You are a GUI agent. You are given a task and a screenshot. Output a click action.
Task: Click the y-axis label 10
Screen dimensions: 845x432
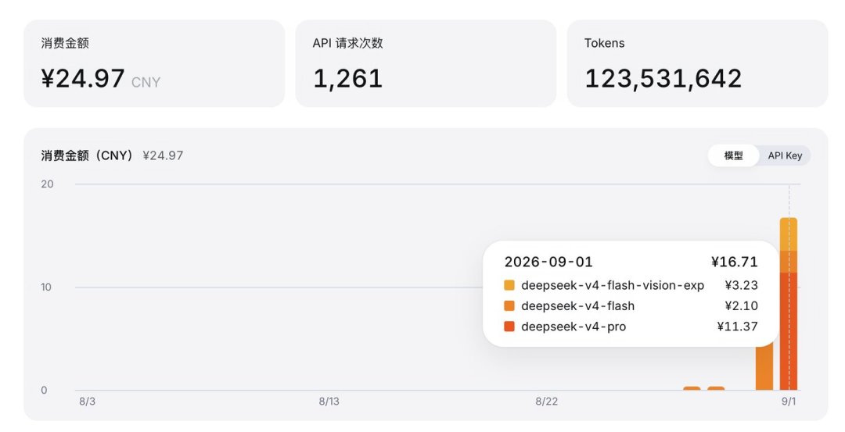point(46,287)
